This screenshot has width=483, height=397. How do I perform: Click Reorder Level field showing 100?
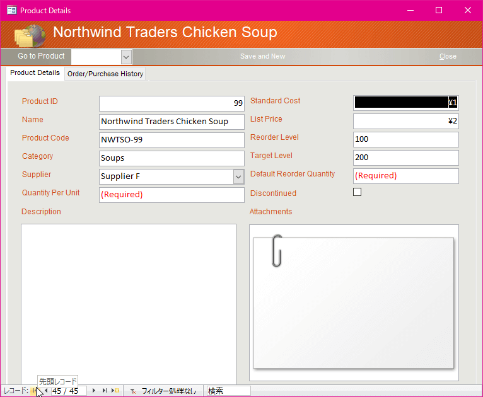tap(405, 139)
